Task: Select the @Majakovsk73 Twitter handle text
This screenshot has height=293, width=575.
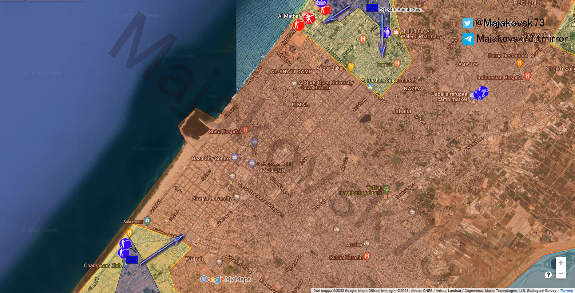Action: pos(510,23)
